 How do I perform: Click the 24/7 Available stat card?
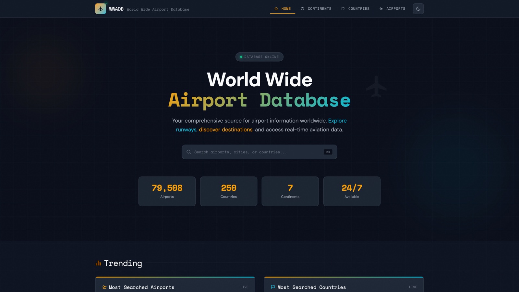pos(352,191)
